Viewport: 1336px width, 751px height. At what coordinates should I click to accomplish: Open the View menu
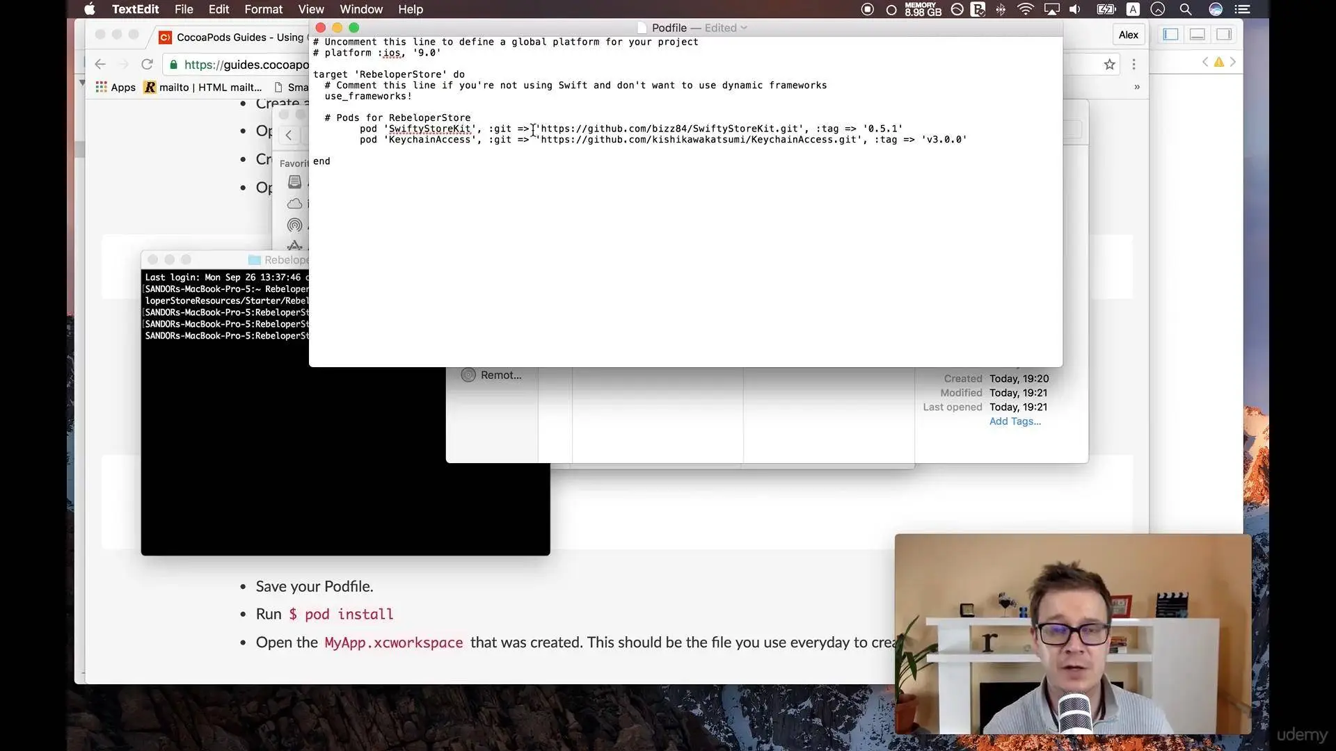(x=311, y=9)
